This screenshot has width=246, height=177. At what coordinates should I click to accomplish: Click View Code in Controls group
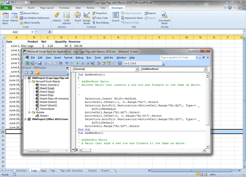(x=100, y=18)
